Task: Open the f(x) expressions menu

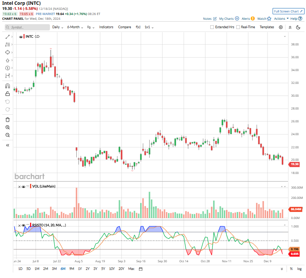Action: [x=138, y=27]
